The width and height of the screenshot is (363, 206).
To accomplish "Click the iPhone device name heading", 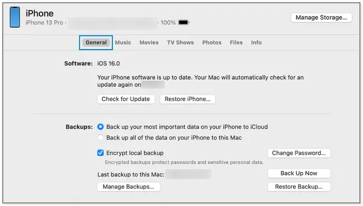I will pos(40,13).
